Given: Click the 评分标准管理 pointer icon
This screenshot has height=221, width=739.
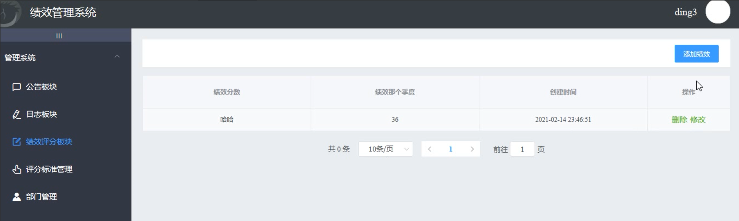Looking at the screenshot, I should click(x=16, y=169).
